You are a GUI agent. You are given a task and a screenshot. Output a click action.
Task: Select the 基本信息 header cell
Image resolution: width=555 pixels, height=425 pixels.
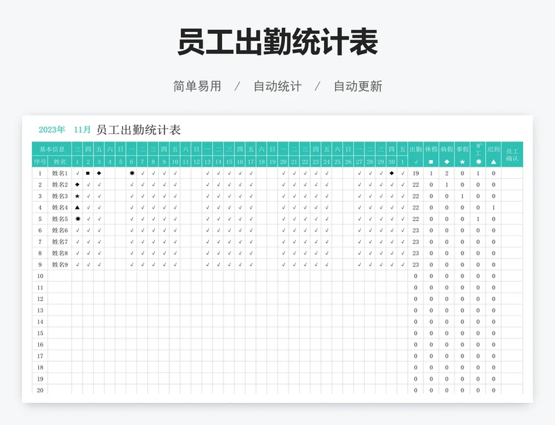52,149
